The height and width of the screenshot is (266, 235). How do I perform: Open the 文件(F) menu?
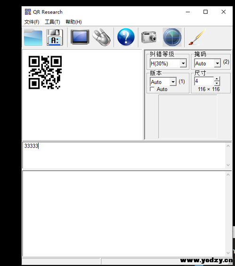pos(32,22)
